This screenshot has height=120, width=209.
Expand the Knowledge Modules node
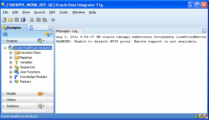pos(11,77)
